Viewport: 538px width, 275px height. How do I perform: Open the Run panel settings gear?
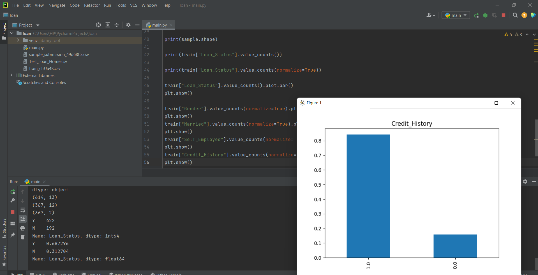(x=525, y=182)
